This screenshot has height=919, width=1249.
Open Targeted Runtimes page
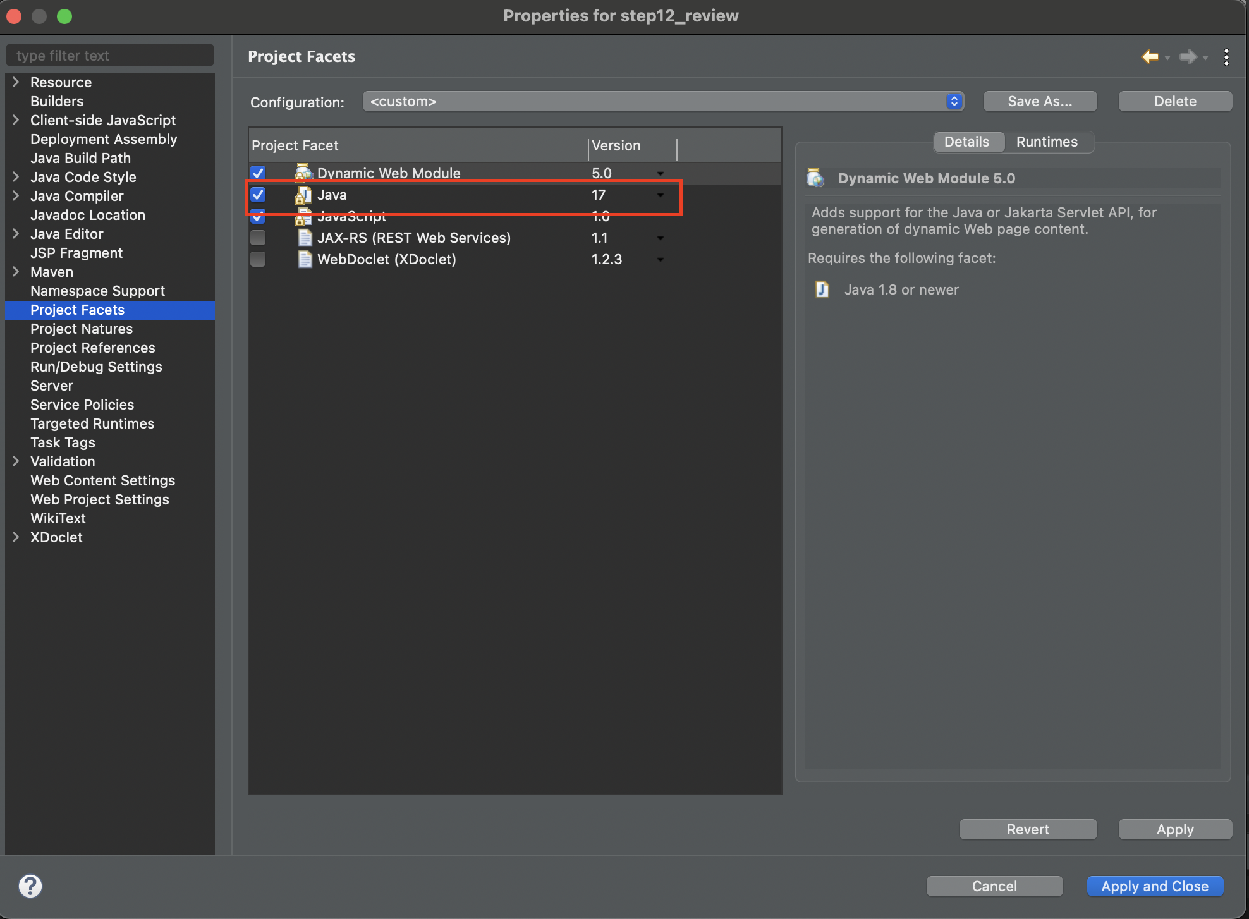click(x=92, y=423)
